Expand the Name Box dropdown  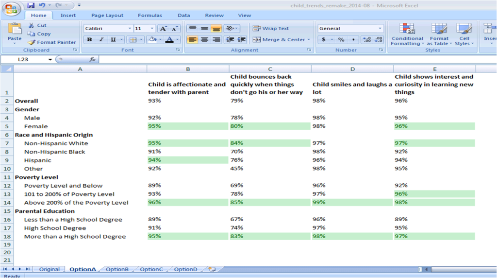pyautogui.click(x=50, y=59)
